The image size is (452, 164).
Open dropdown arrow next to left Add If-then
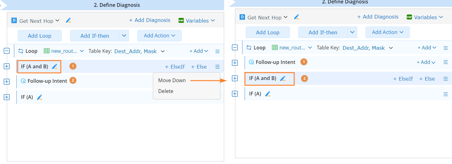tap(124, 36)
